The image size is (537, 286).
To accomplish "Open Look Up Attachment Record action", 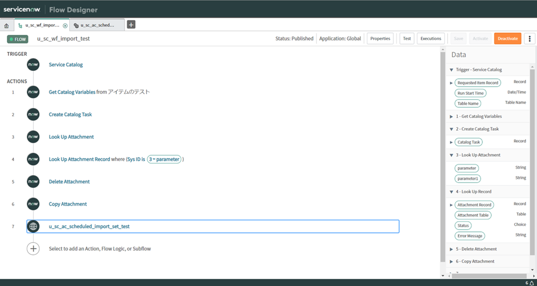I will click(79, 160).
